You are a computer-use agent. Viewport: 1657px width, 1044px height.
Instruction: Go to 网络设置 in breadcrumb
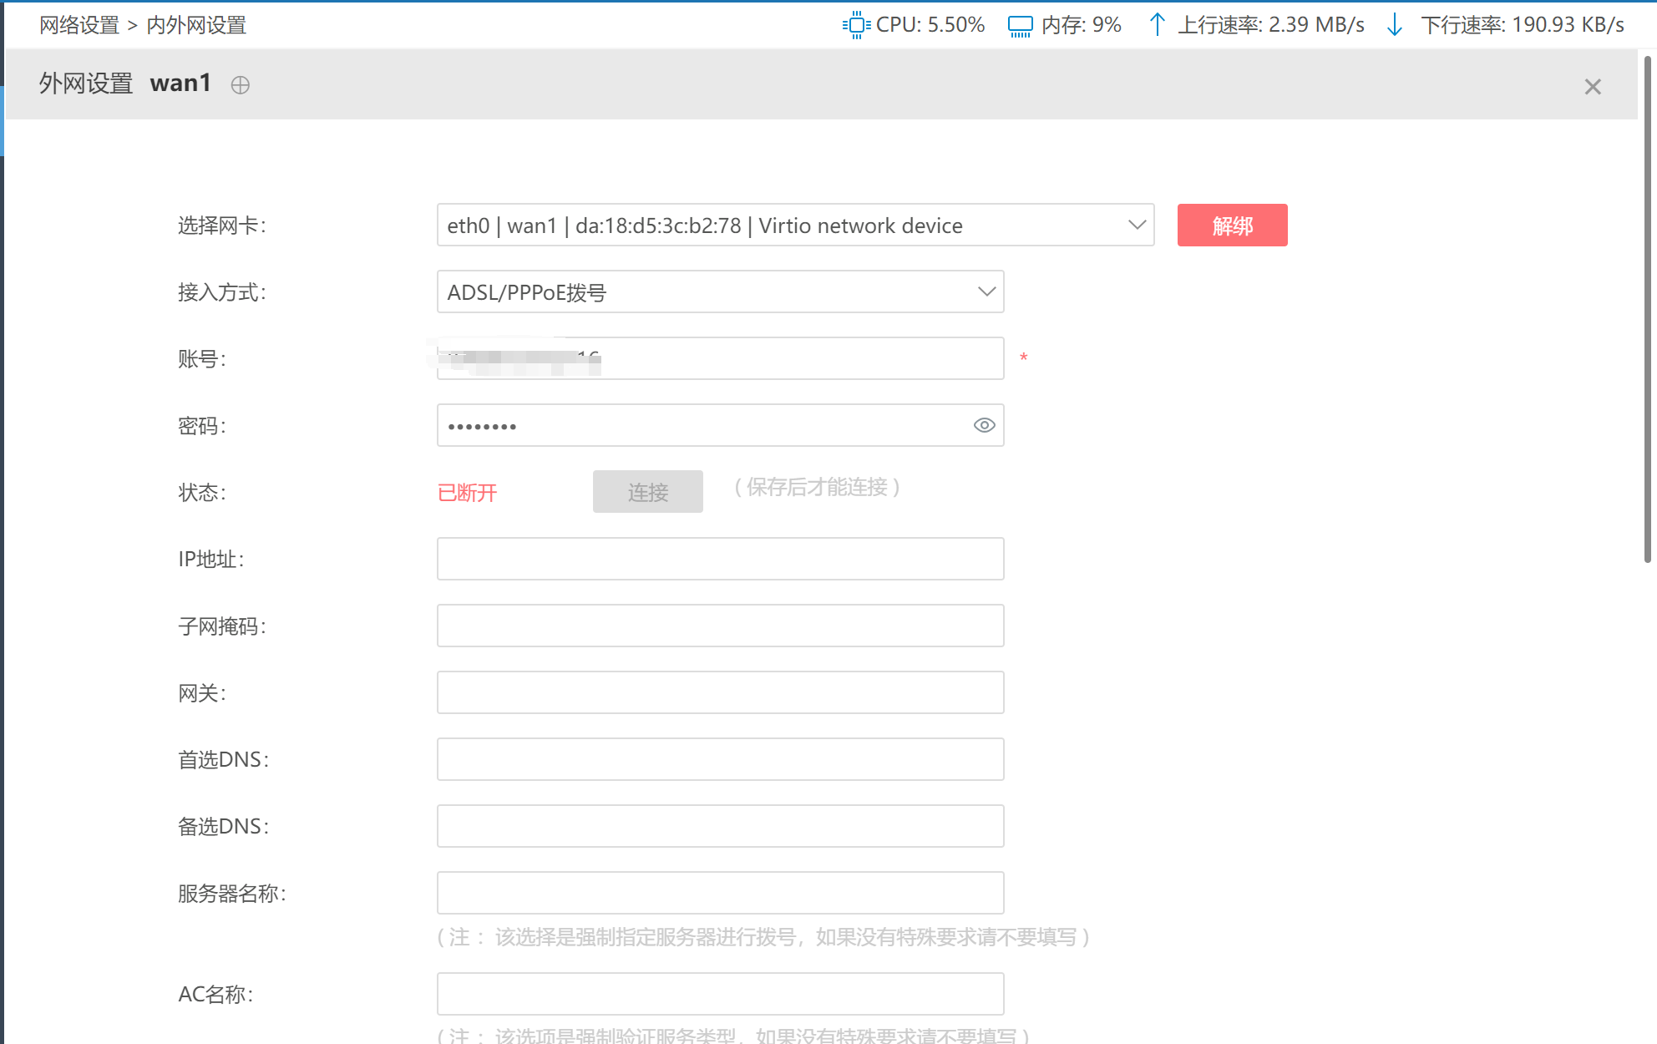click(79, 25)
